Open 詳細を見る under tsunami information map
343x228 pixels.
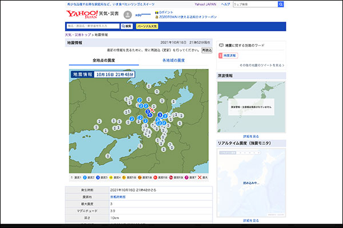250,136
